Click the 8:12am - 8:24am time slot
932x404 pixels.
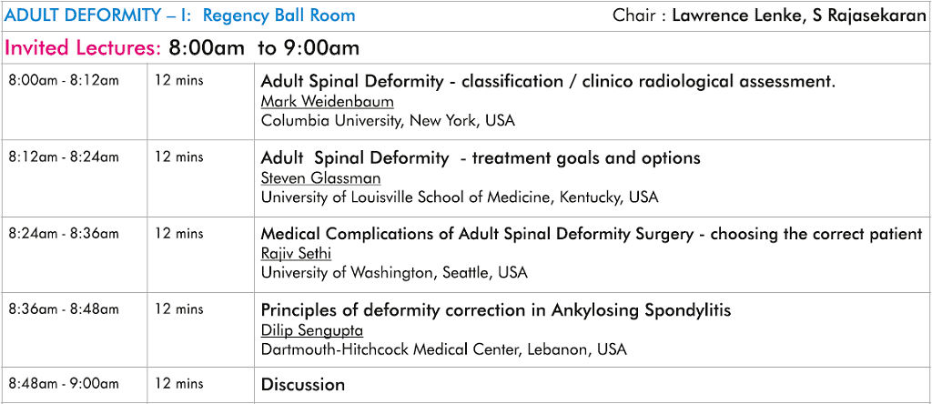point(64,157)
